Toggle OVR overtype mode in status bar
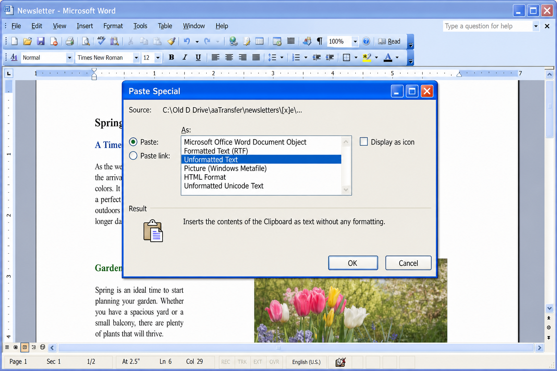The image size is (557, 371). (274, 362)
